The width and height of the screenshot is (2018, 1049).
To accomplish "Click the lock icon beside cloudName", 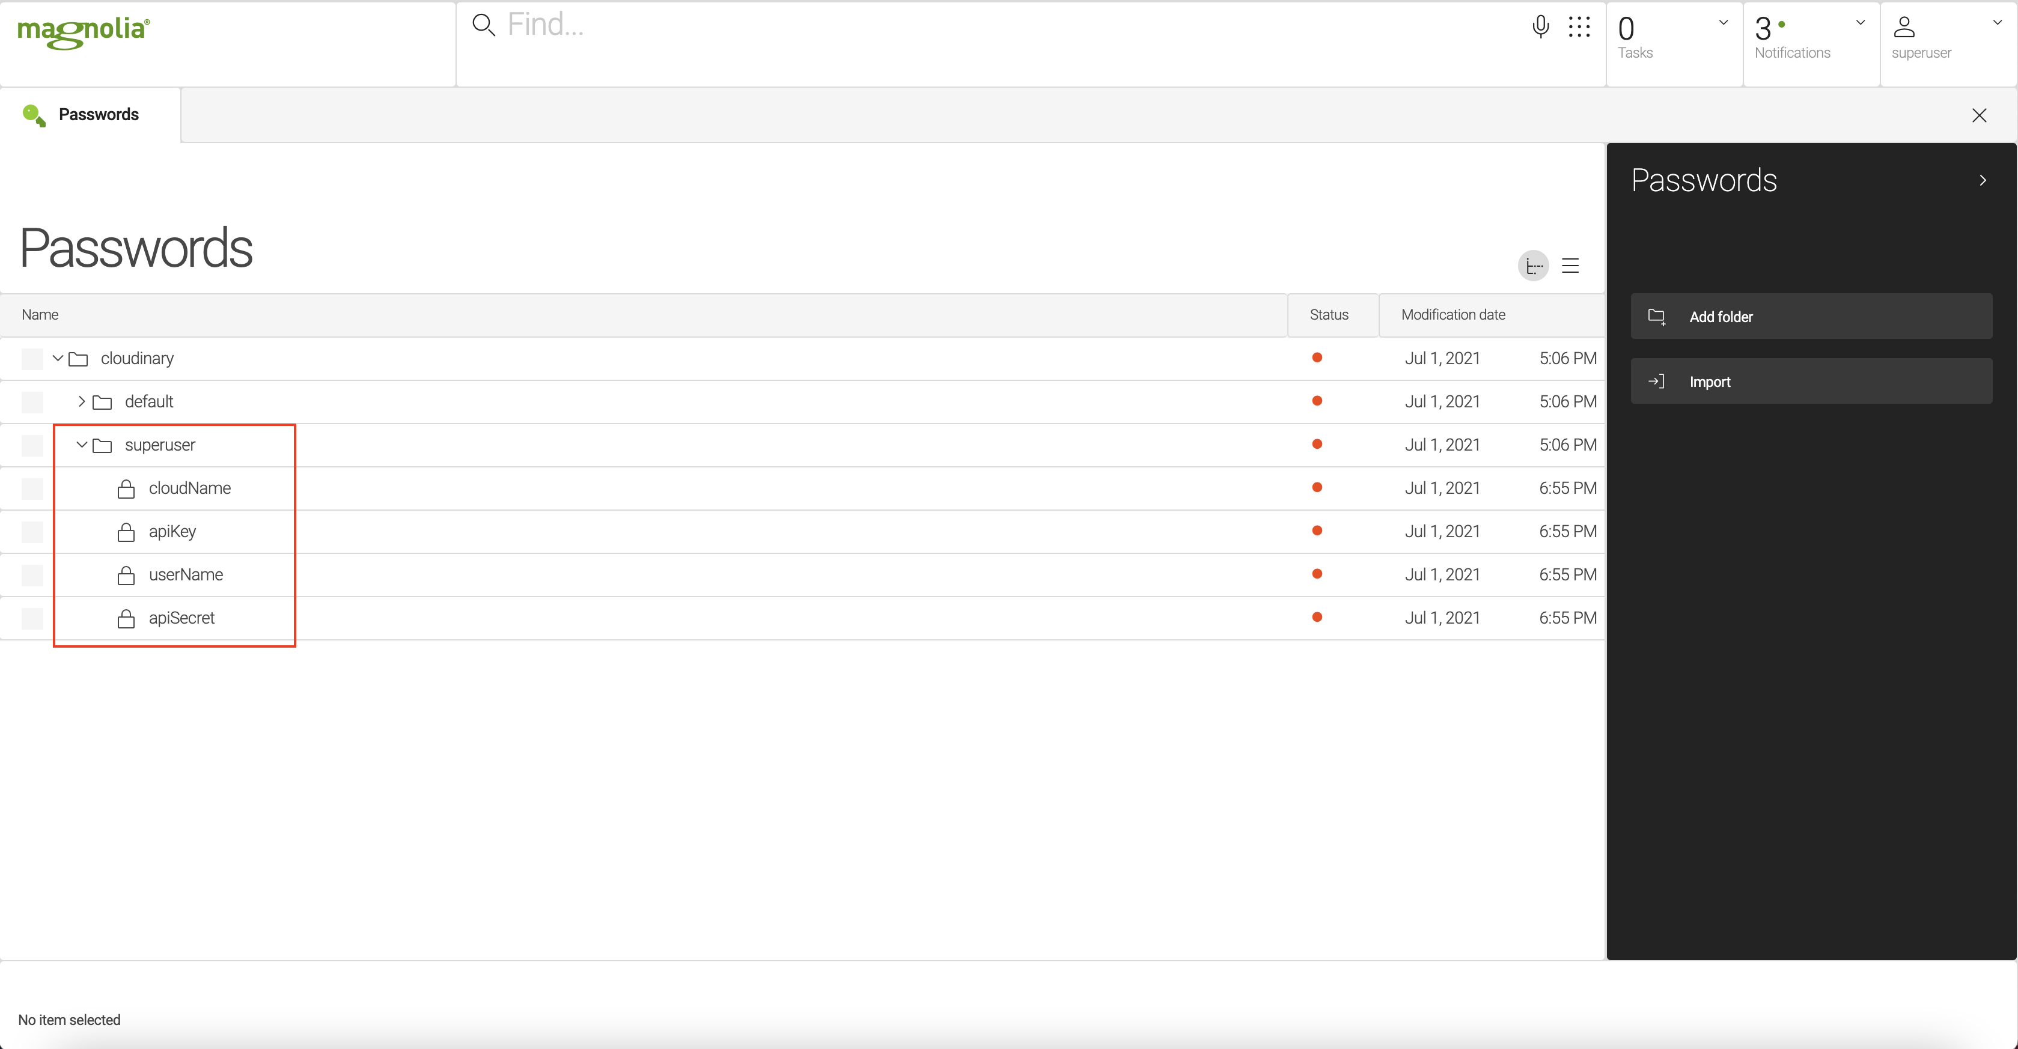I will [x=126, y=489].
